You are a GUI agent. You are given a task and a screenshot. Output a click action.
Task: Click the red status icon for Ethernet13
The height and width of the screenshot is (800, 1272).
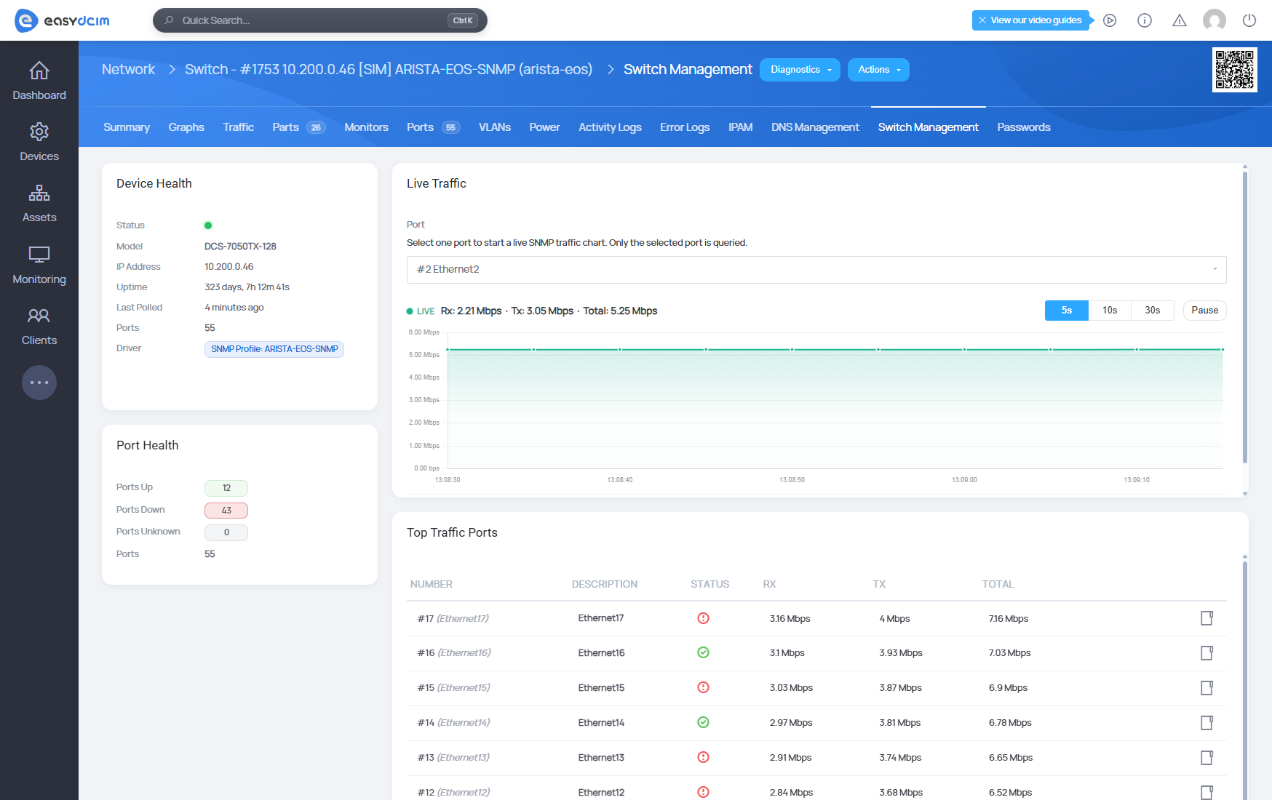point(703,757)
